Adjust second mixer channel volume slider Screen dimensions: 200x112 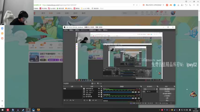coord(118,98)
